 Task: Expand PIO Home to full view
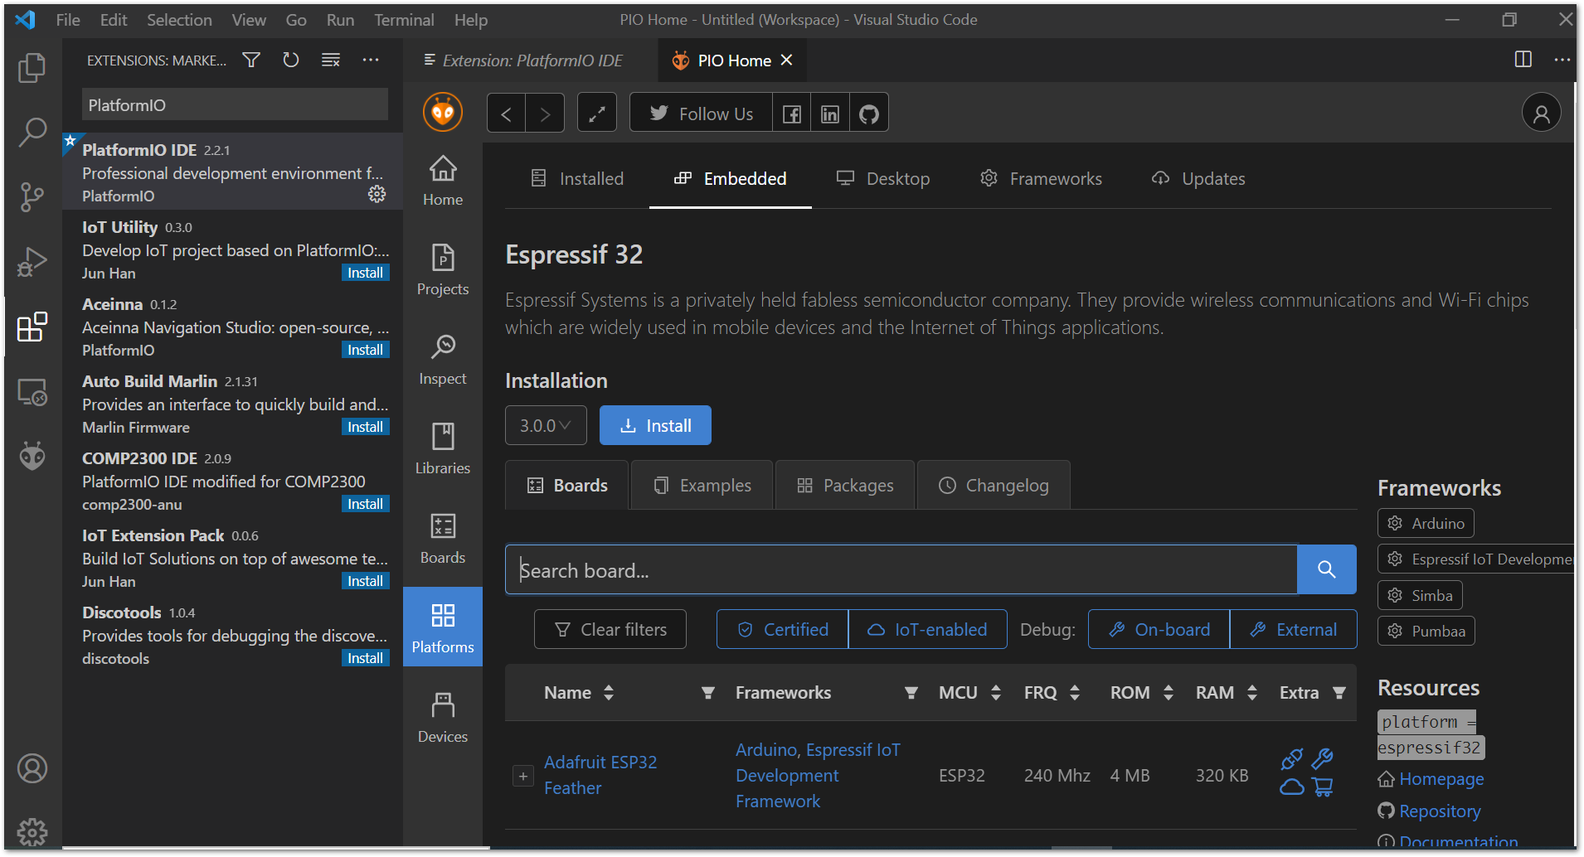597,114
